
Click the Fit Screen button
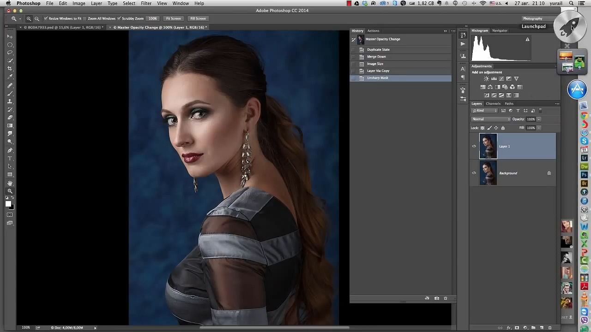(174, 18)
